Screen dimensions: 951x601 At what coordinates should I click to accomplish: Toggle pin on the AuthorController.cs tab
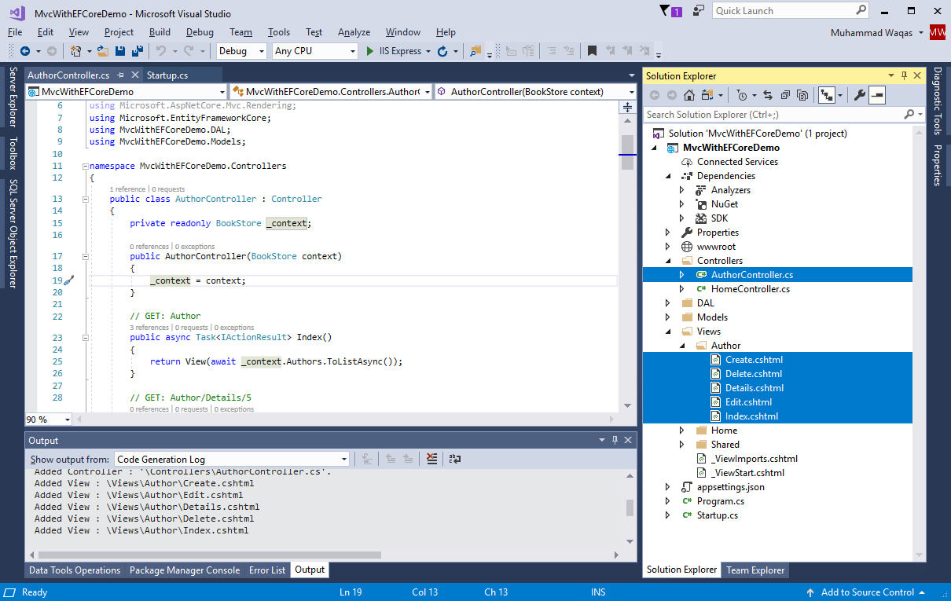pyautogui.click(x=121, y=75)
